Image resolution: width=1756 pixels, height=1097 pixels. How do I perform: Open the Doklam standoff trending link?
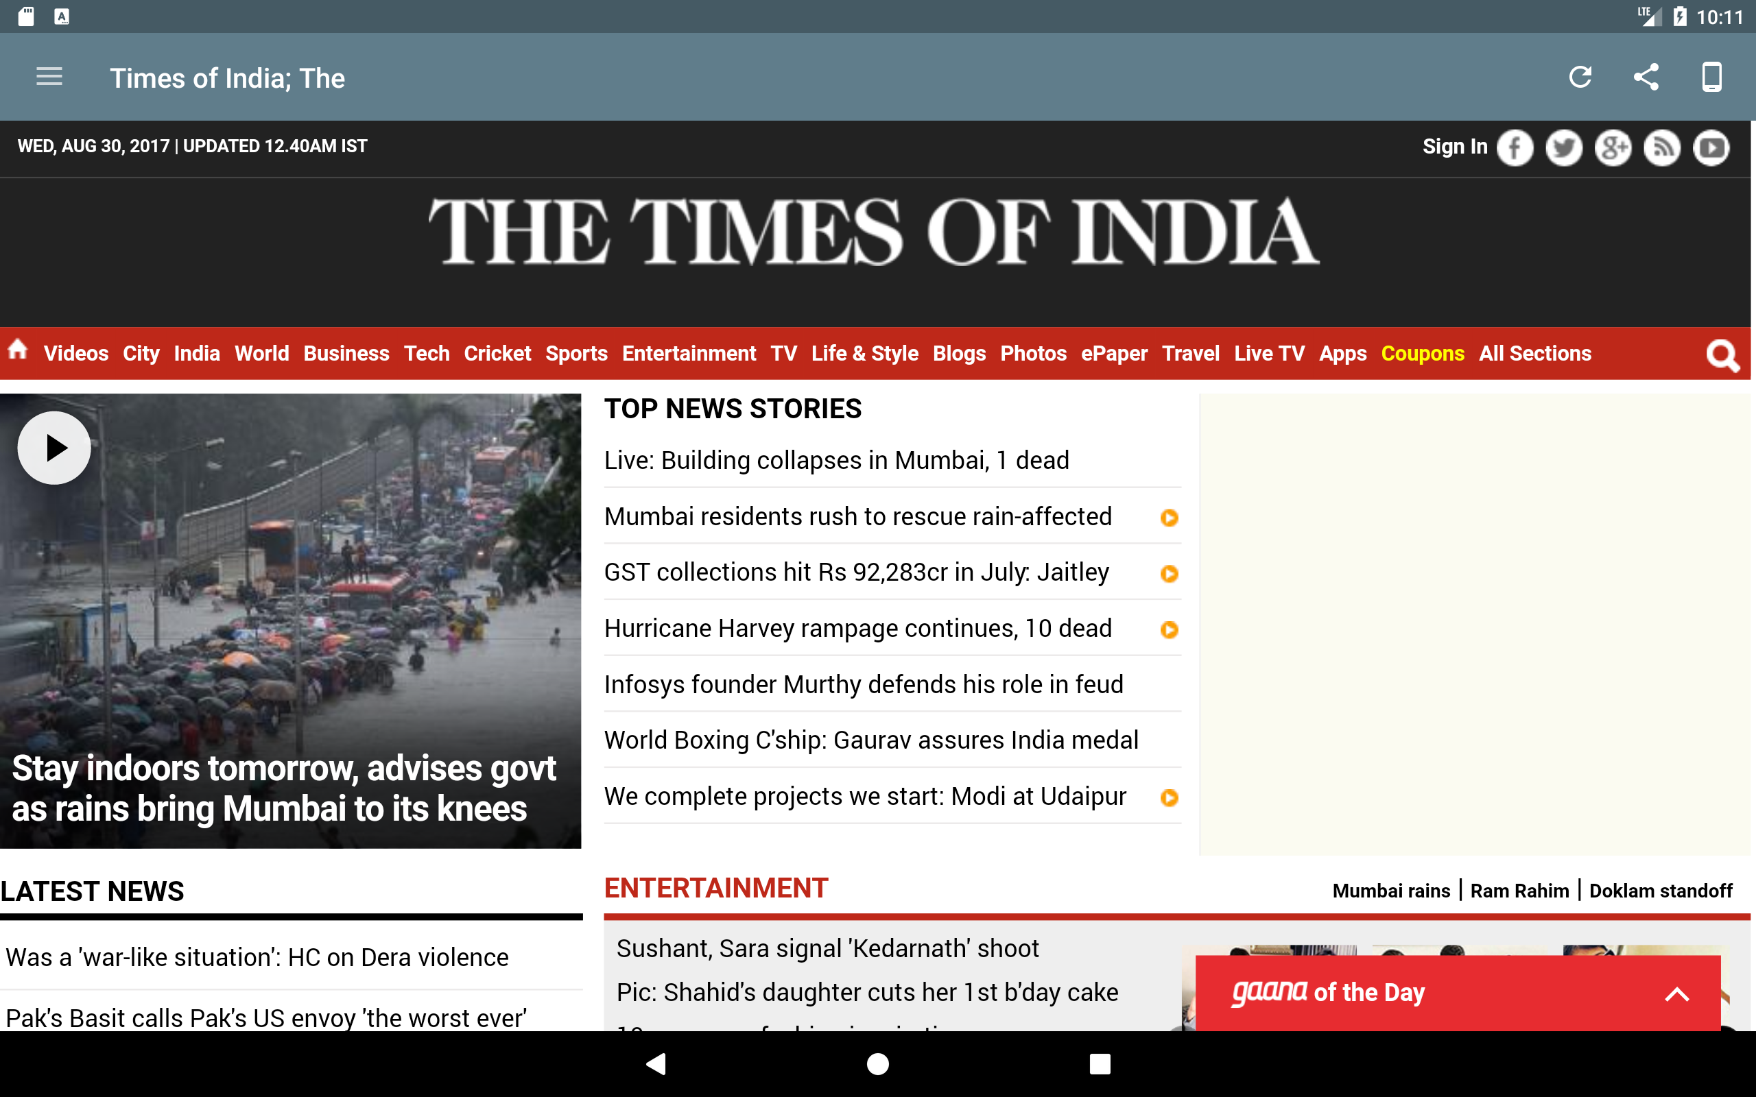pyautogui.click(x=1660, y=891)
